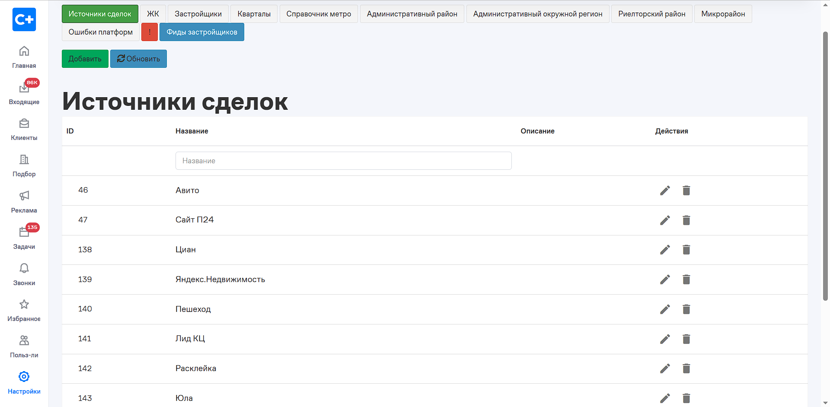Viewport: 830px width, 407px height.
Task: Delete the Лид КЦ row
Action: (686, 339)
